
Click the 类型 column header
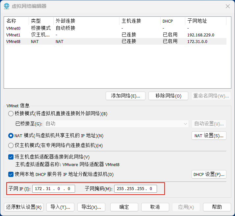click(x=41, y=21)
